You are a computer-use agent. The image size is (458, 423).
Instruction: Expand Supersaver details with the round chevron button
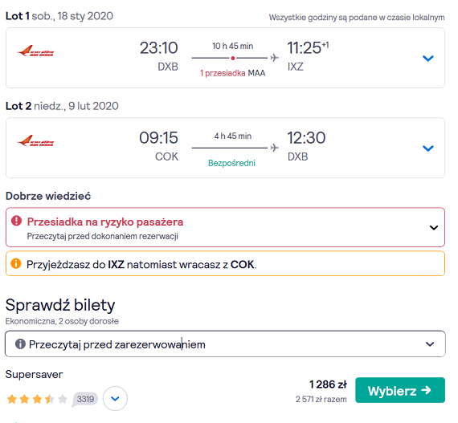coord(115,398)
